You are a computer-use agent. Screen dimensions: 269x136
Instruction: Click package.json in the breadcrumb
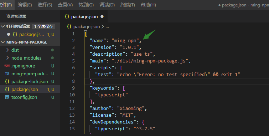tap(87, 27)
